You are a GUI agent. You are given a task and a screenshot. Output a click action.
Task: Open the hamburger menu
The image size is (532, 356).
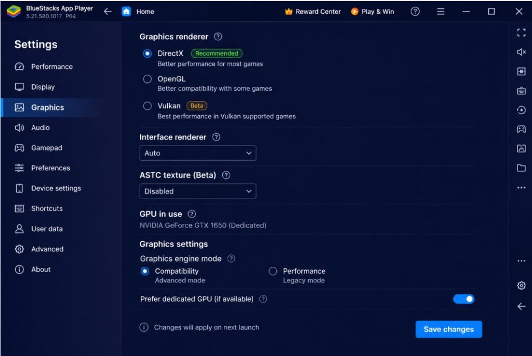[x=441, y=11]
